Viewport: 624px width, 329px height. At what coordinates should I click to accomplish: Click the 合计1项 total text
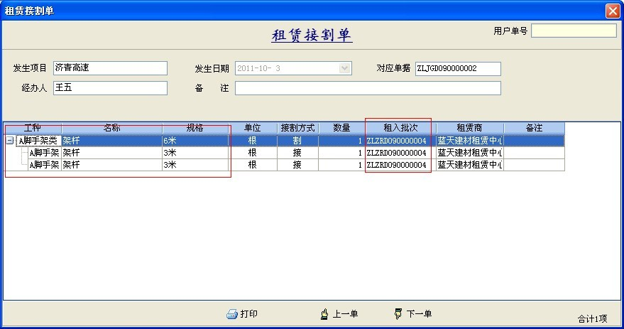point(592,318)
